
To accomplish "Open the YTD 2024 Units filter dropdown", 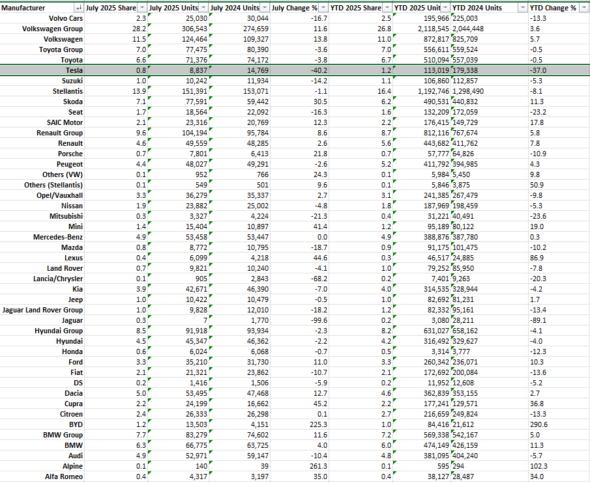I will click(523, 8).
